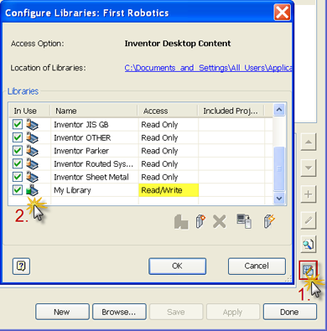Screen dimensions: 327x331
Task: Click the Done button
Action: point(290,312)
